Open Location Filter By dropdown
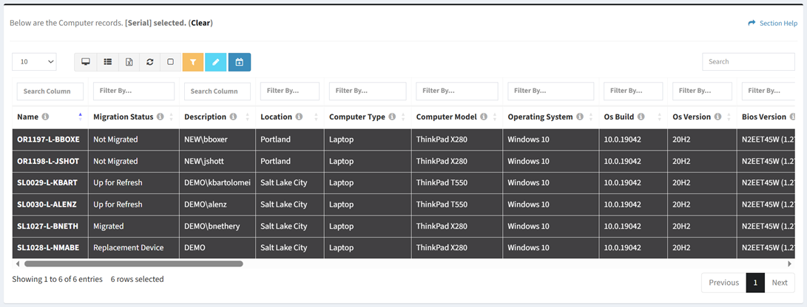The width and height of the screenshot is (807, 307). tap(290, 91)
